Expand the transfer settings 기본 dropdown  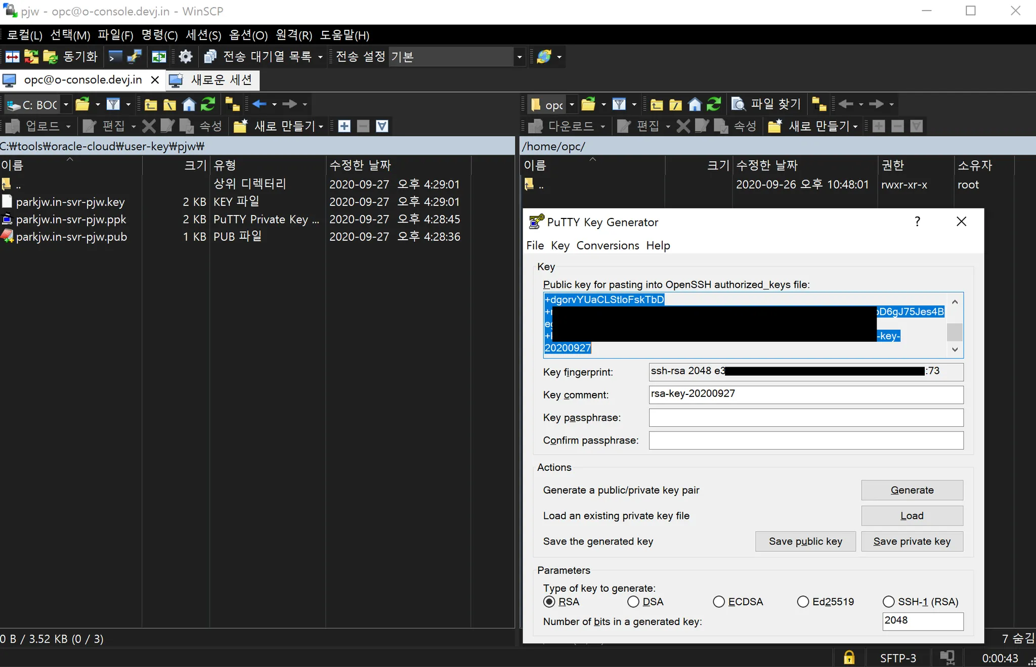pyautogui.click(x=519, y=57)
